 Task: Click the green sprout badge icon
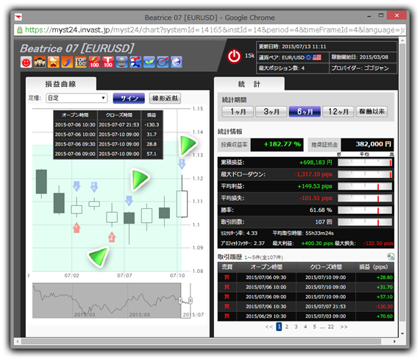pyautogui.click(x=149, y=62)
